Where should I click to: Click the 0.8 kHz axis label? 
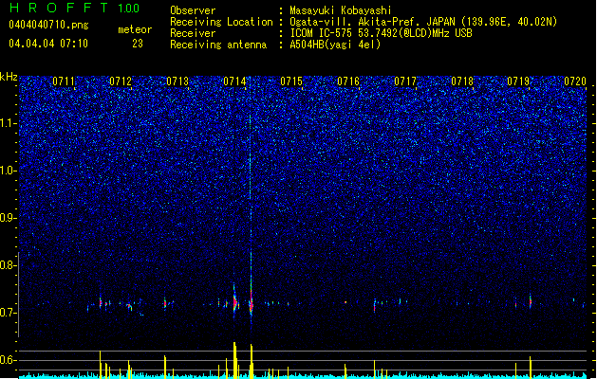9,265
